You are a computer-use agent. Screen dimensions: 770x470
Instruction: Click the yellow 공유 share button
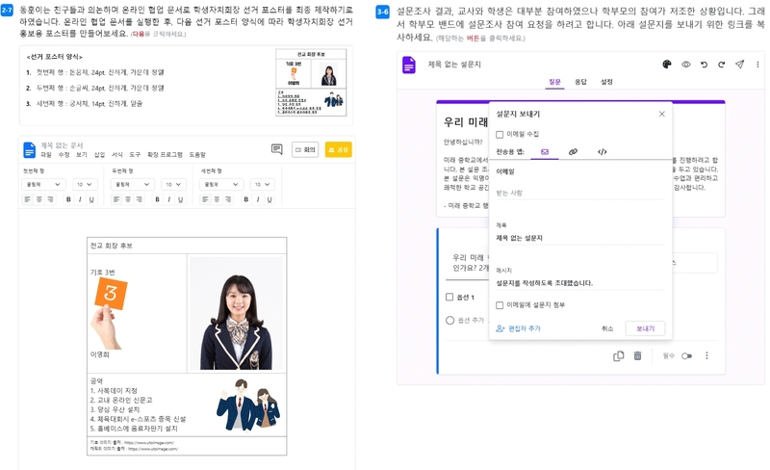click(339, 149)
